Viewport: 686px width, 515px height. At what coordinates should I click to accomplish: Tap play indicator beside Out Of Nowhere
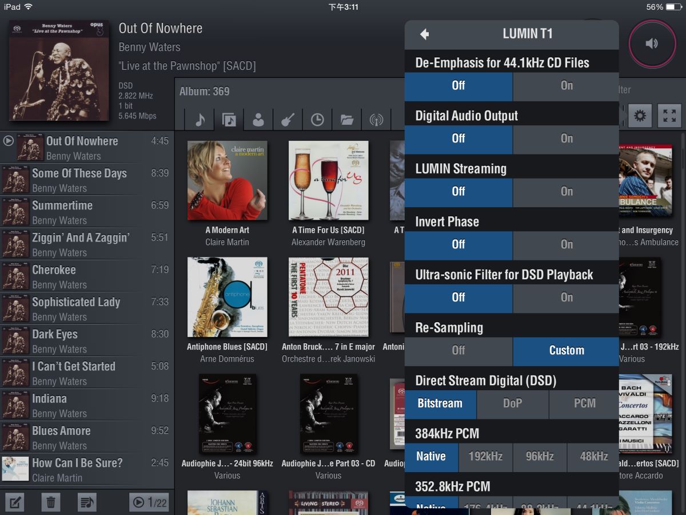8,140
